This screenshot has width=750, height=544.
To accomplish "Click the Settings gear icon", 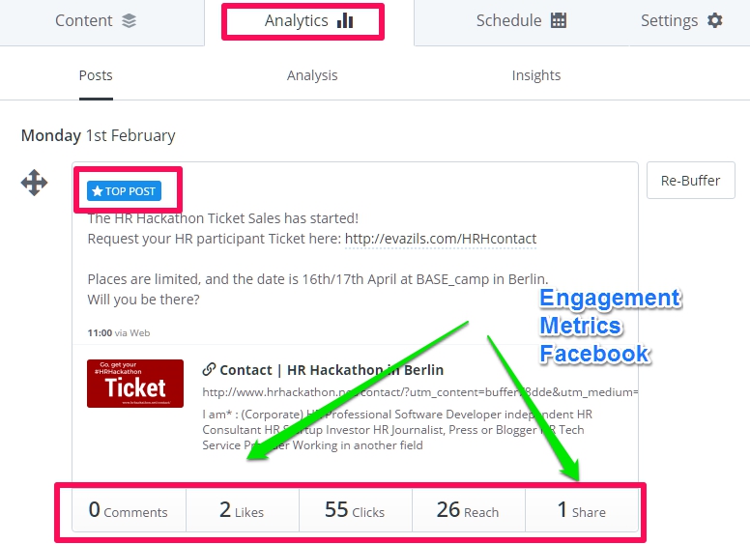I will click(x=715, y=21).
